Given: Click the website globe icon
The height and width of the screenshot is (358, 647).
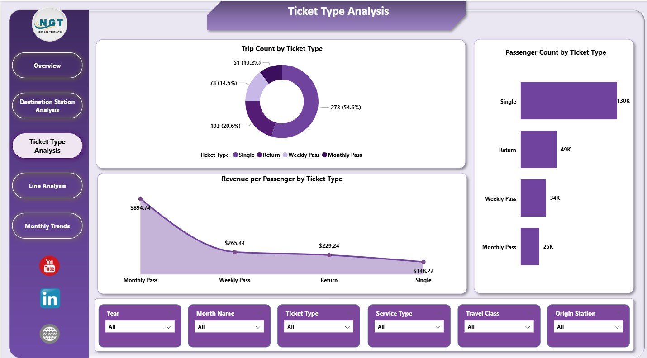Looking at the screenshot, I should click(x=49, y=333).
